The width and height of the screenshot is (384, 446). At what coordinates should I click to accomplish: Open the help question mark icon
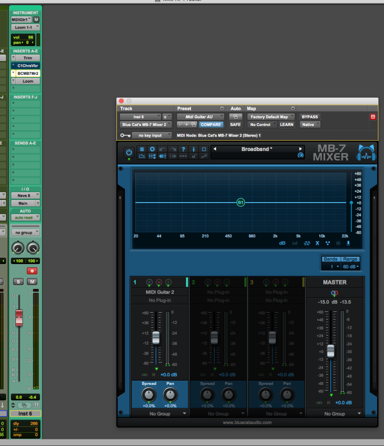pyautogui.click(x=183, y=149)
